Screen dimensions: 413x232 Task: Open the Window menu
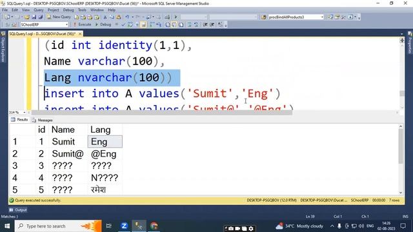click(97, 10)
